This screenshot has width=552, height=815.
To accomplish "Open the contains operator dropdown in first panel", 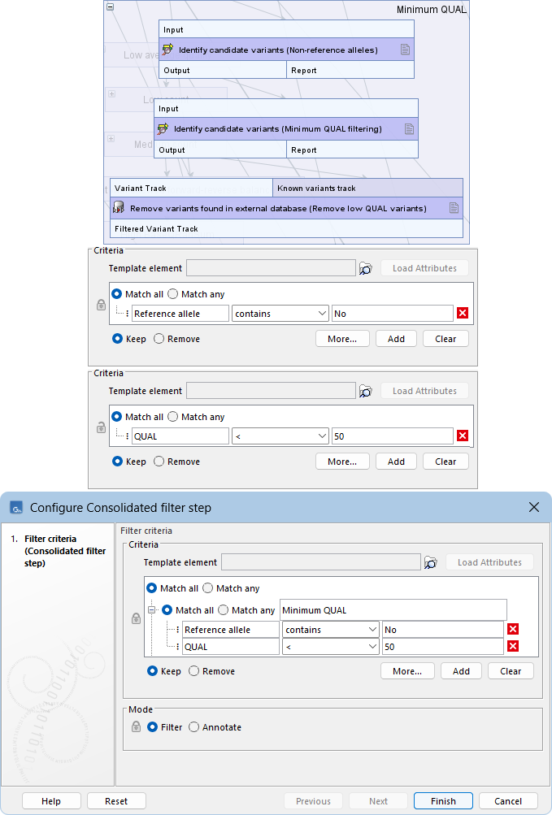I will tap(280, 314).
